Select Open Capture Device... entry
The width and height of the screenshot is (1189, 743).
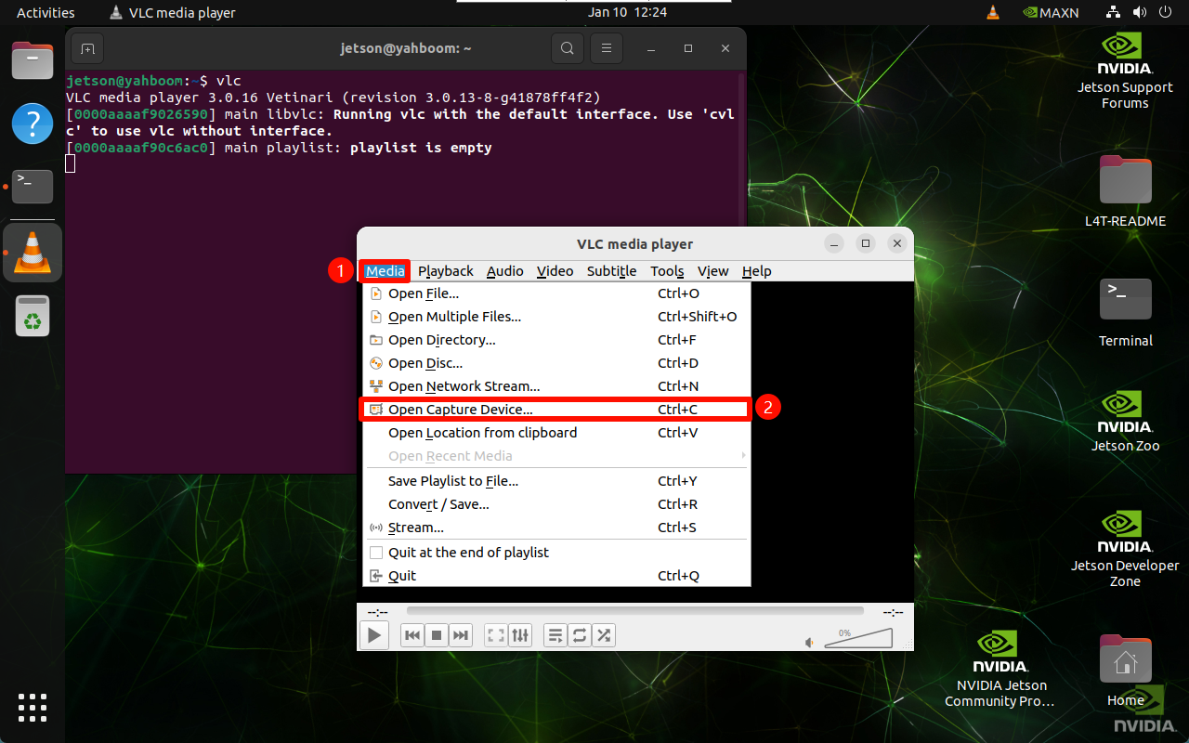pyautogui.click(x=555, y=410)
